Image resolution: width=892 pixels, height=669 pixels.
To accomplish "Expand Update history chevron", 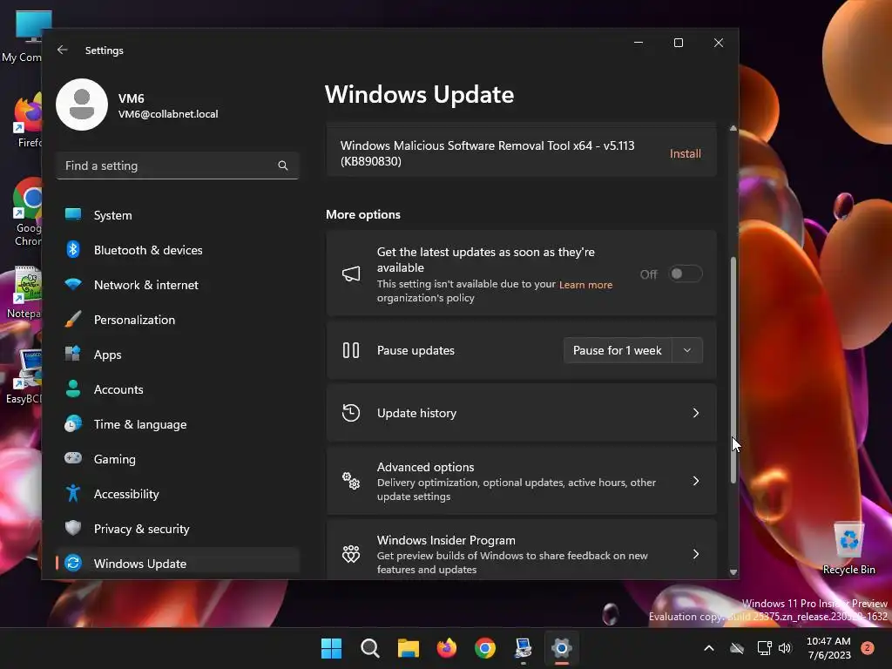I will point(696,413).
